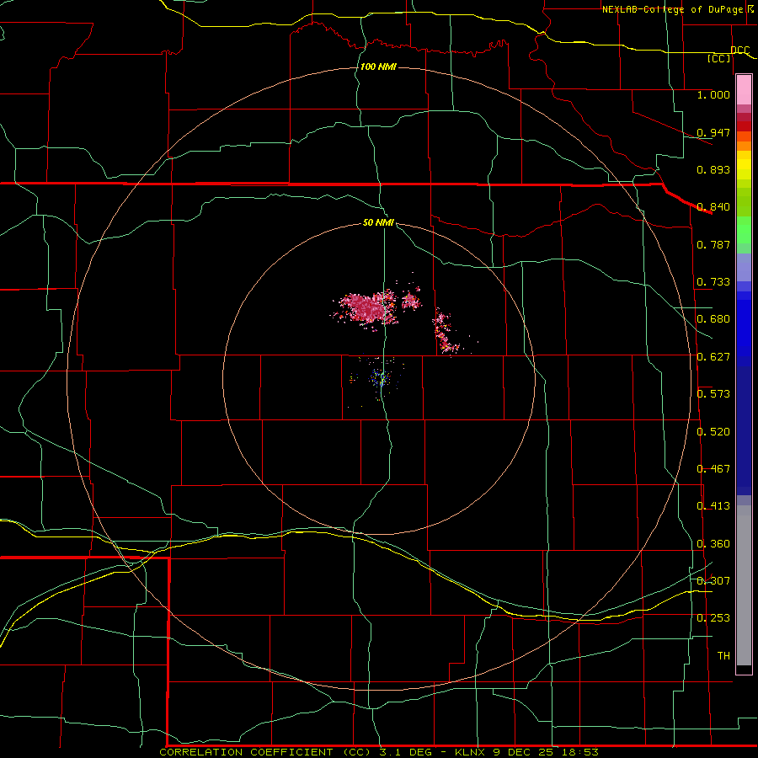
Task: Select the 1.000 value on the scale
Action: coord(713,94)
